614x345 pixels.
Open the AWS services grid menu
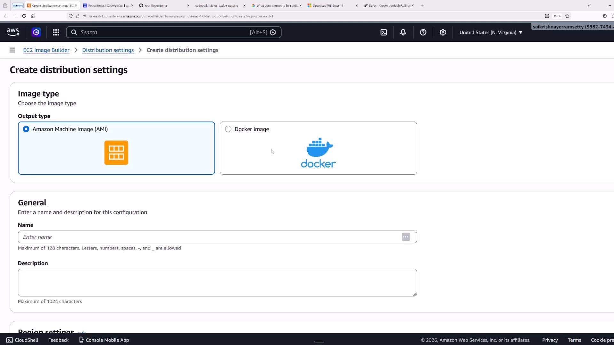point(56,32)
